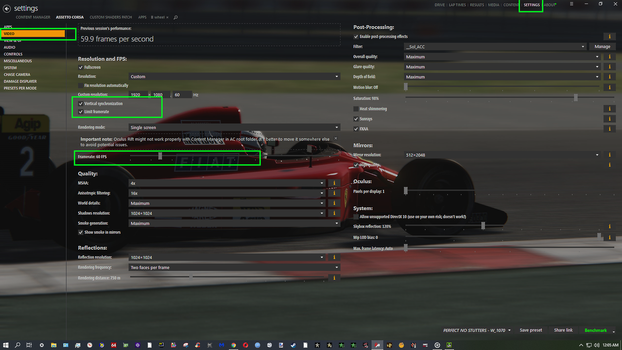
Task: Expand the MSAA 4x dropdown
Action: pos(227,183)
